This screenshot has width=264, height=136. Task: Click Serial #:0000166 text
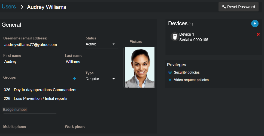194,40
